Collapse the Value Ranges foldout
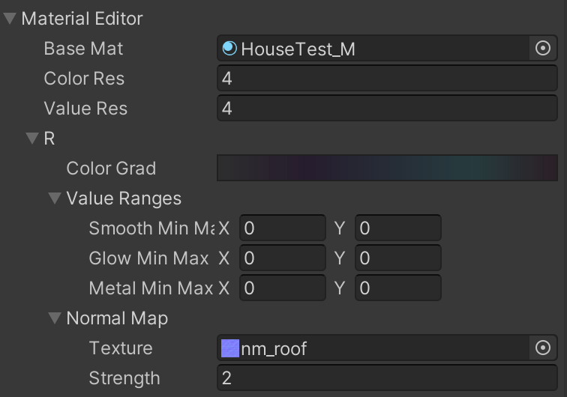Image resolution: width=567 pixels, height=397 pixels. pos(55,198)
